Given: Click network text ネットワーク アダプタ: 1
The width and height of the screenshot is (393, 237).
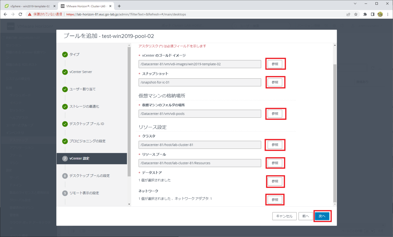Looking at the screenshot, I should point(193,199).
